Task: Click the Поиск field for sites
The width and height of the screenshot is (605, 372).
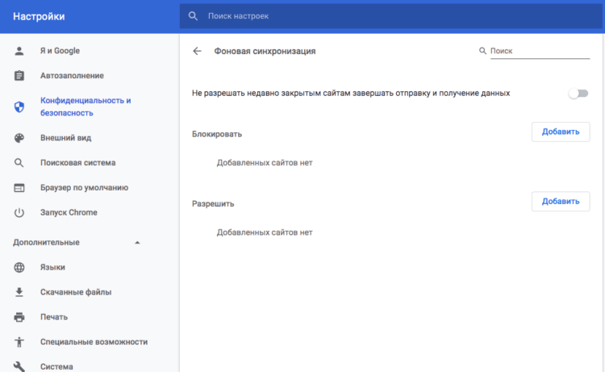Action: [540, 51]
